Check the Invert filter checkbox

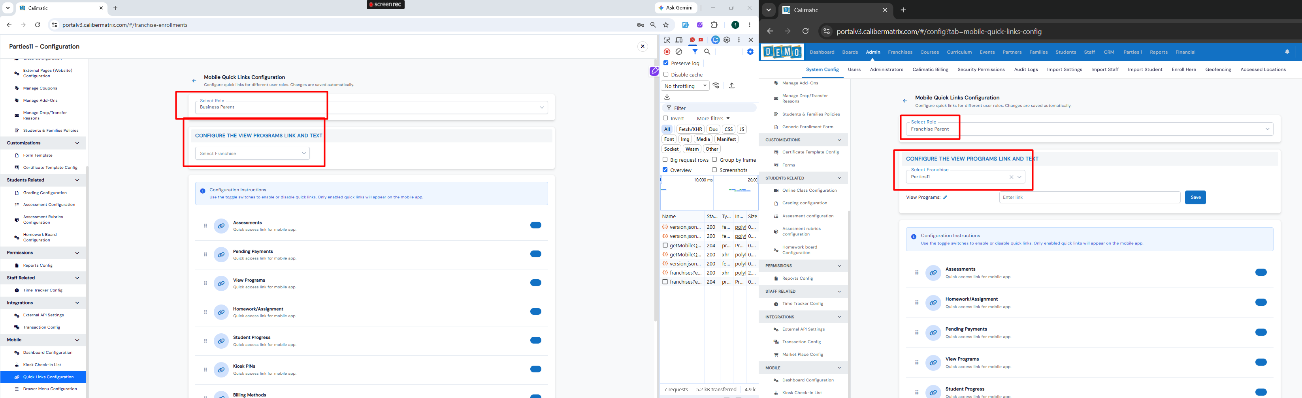pos(666,118)
